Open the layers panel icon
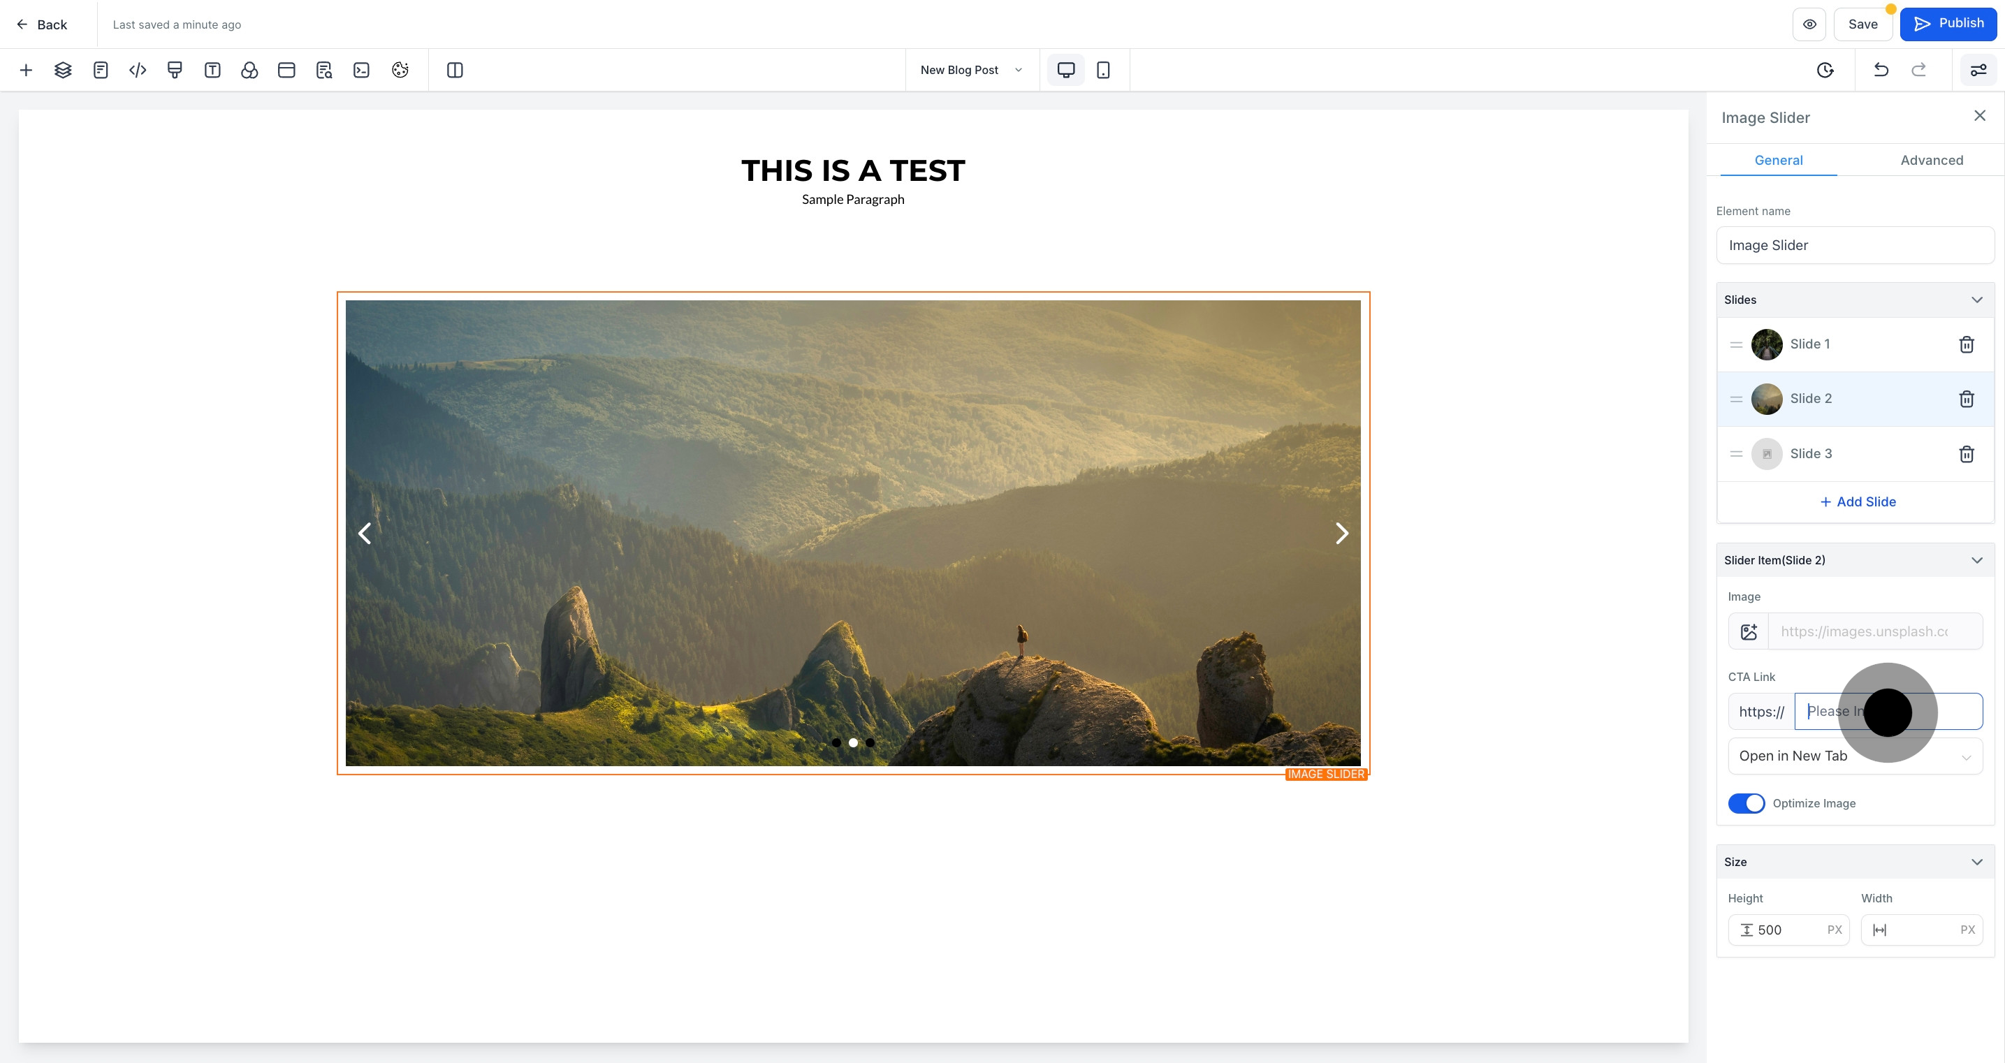2005x1063 pixels. point(63,70)
